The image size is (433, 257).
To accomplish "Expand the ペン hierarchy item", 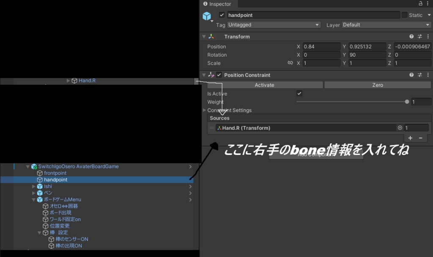I will [x=34, y=193].
